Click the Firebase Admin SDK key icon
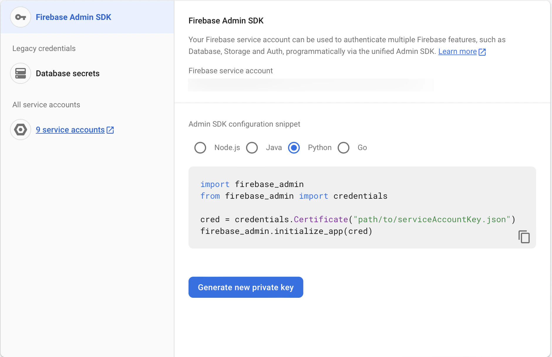Viewport: 552px width, 357px height. pyautogui.click(x=21, y=17)
